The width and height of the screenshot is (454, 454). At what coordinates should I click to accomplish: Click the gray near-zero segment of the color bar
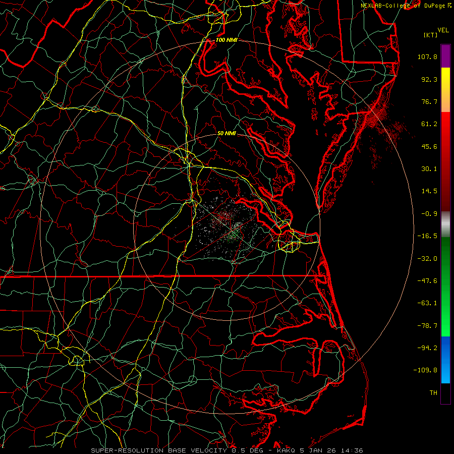click(445, 224)
